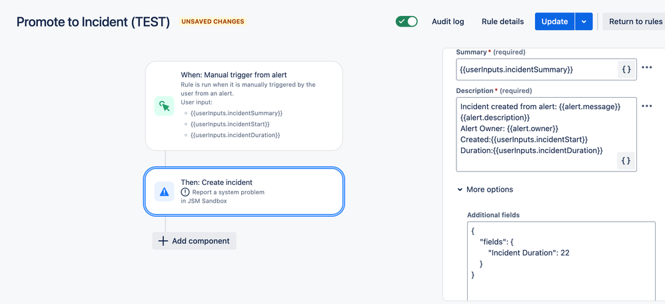This screenshot has width=665, height=304.
Task: Click the Add component button
Action: tap(195, 241)
